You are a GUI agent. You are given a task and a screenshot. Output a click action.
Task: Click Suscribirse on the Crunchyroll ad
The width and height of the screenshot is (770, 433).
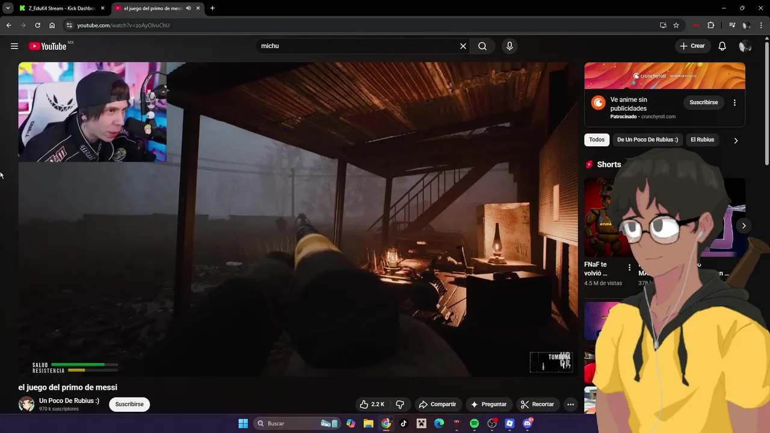(704, 102)
